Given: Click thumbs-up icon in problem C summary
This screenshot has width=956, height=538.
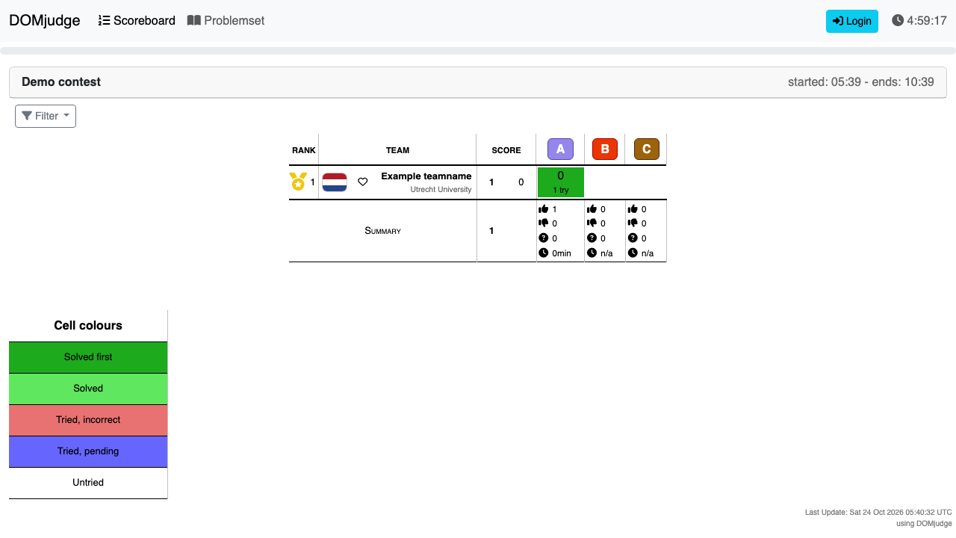Looking at the screenshot, I should [633, 209].
